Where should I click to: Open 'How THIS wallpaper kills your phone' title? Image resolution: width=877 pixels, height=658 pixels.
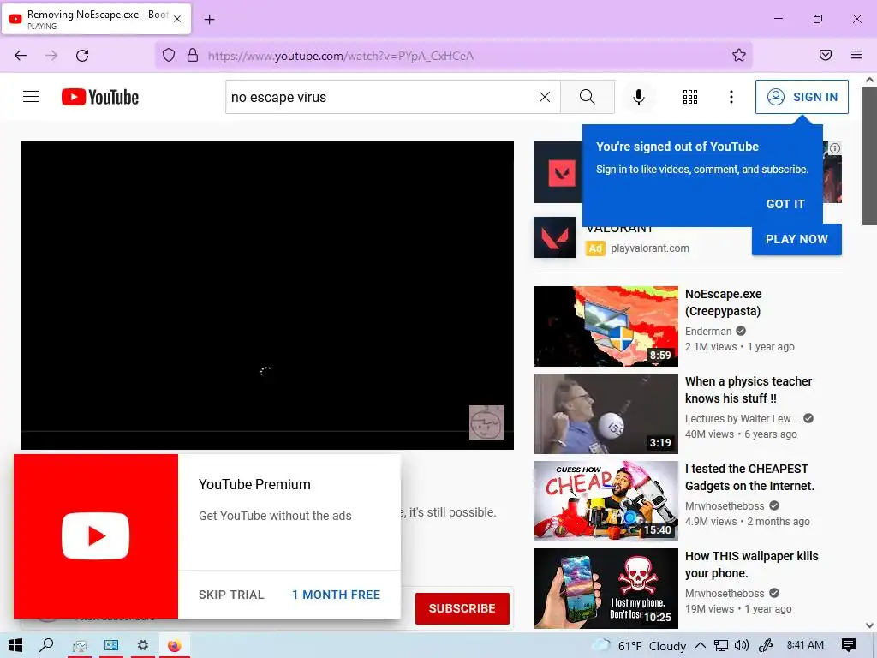(x=751, y=564)
